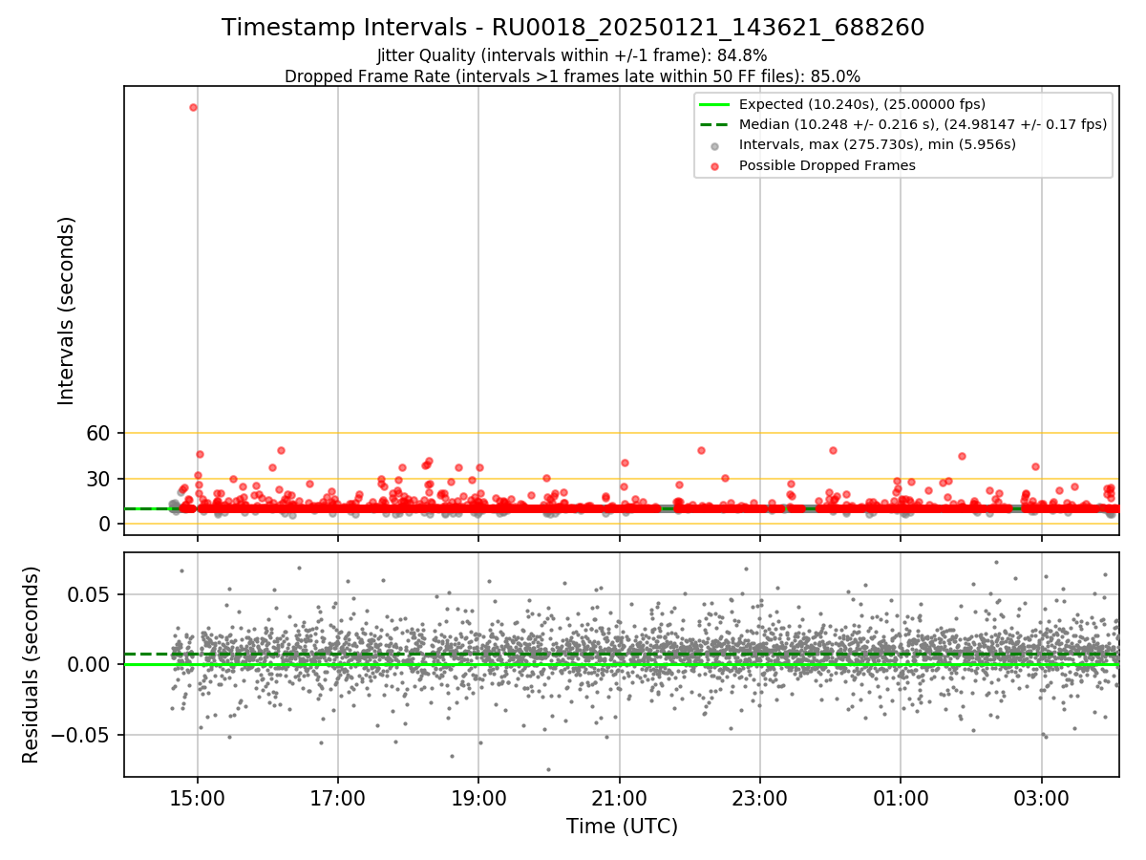The image size is (1146, 860).
Task: Click the red dot marker in the legend
Action: point(714,166)
